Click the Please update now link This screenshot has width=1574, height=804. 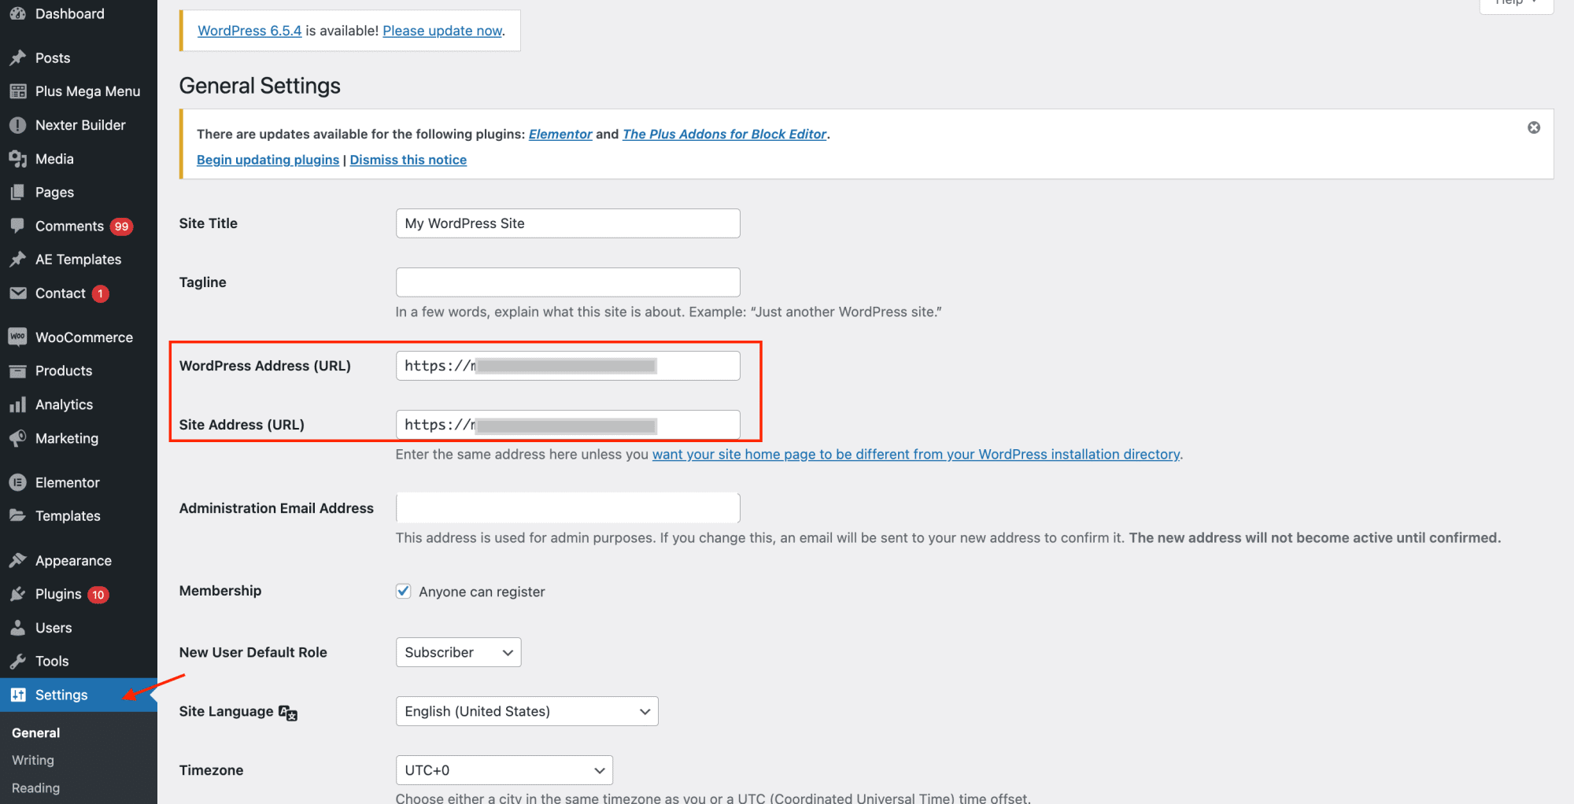coord(442,31)
